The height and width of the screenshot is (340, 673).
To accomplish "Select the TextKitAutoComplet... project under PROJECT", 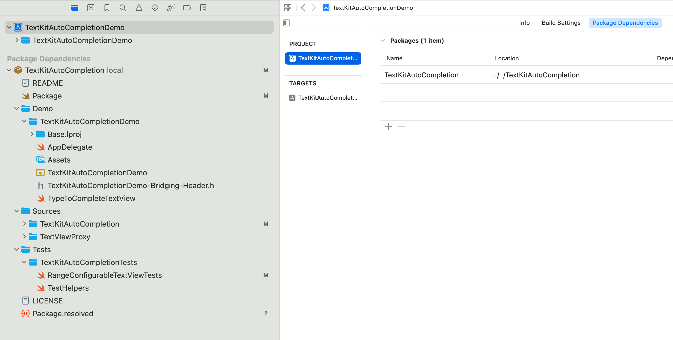I will 323,58.
